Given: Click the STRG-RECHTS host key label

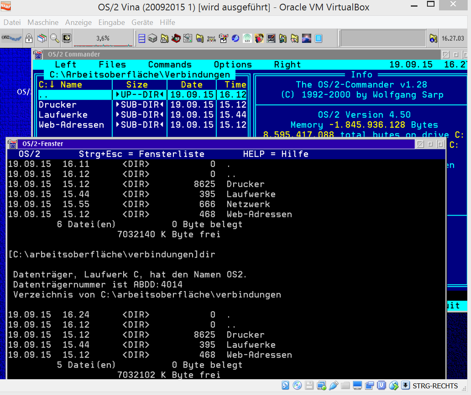Looking at the screenshot, I should click(435, 386).
